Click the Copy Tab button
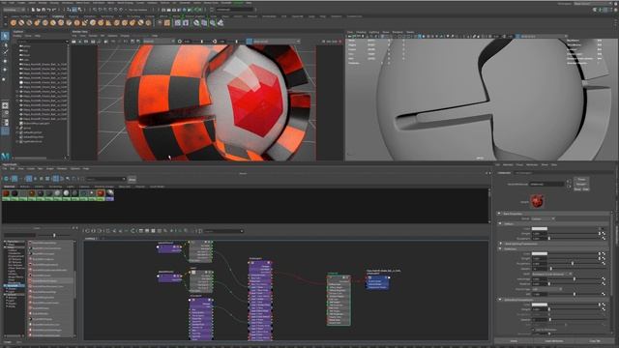The image size is (619, 348). (596, 341)
